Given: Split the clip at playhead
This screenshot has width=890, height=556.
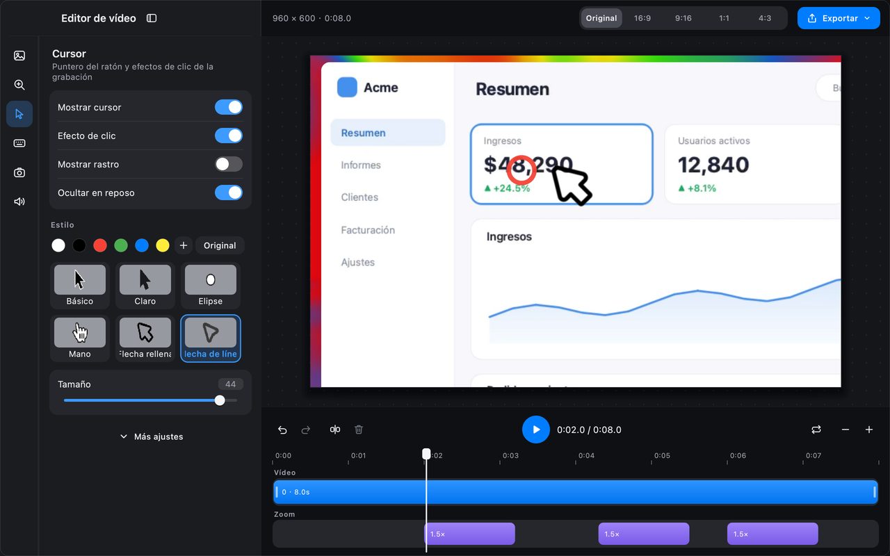Looking at the screenshot, I should click(x=335, y=430).
